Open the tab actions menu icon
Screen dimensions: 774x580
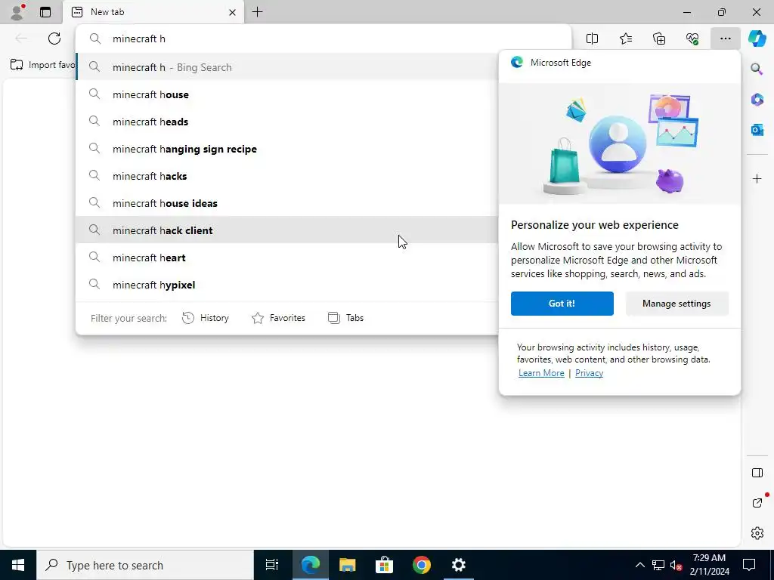coord(45,12)
